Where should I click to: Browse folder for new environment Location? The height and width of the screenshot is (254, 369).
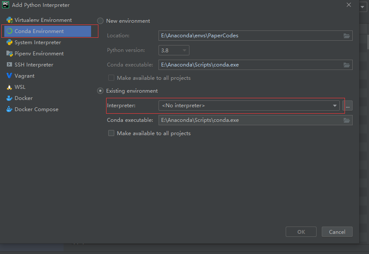tap(346, 36)
